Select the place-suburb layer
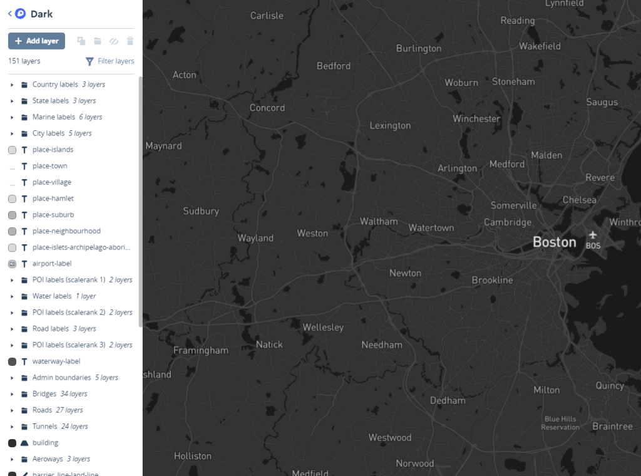641x476 pixels. click(53, 215)
